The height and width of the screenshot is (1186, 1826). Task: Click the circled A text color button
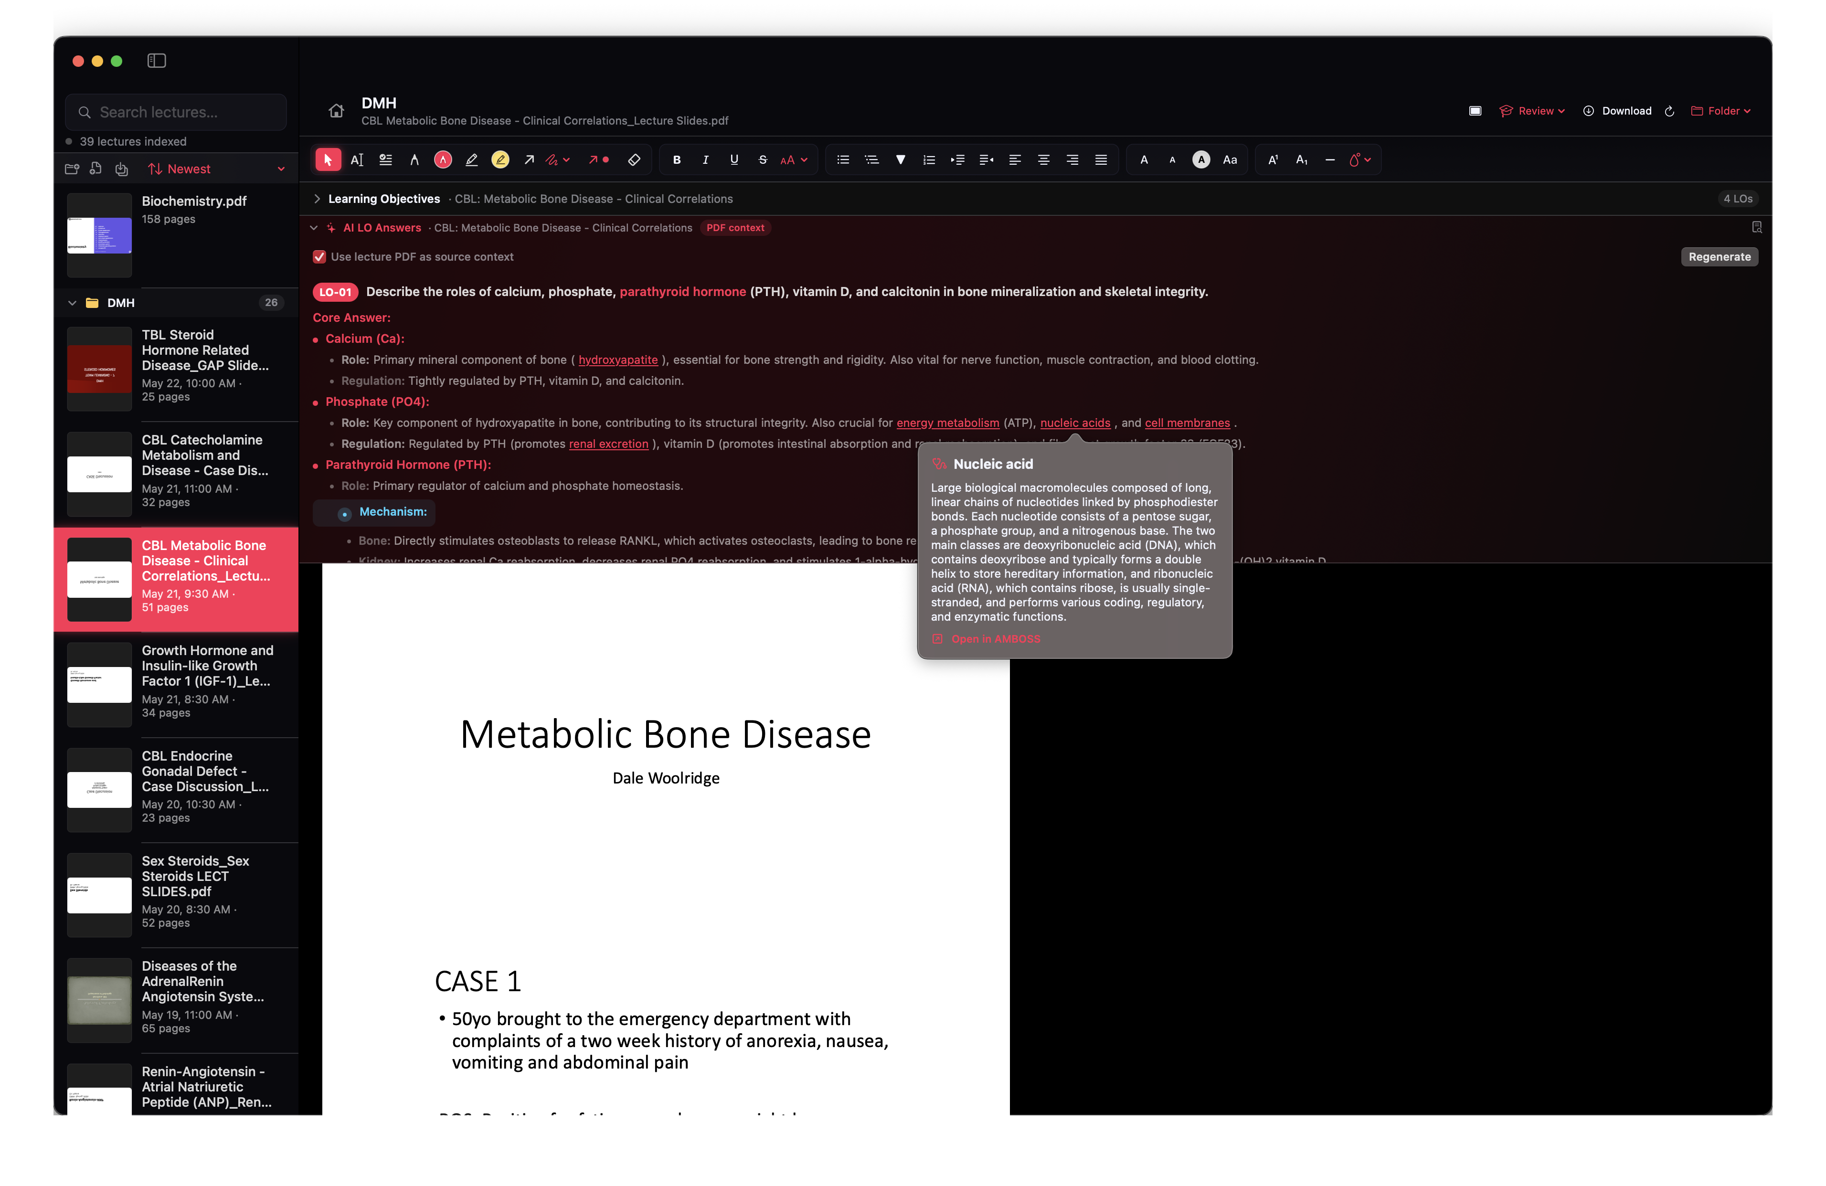[1201, 159]
